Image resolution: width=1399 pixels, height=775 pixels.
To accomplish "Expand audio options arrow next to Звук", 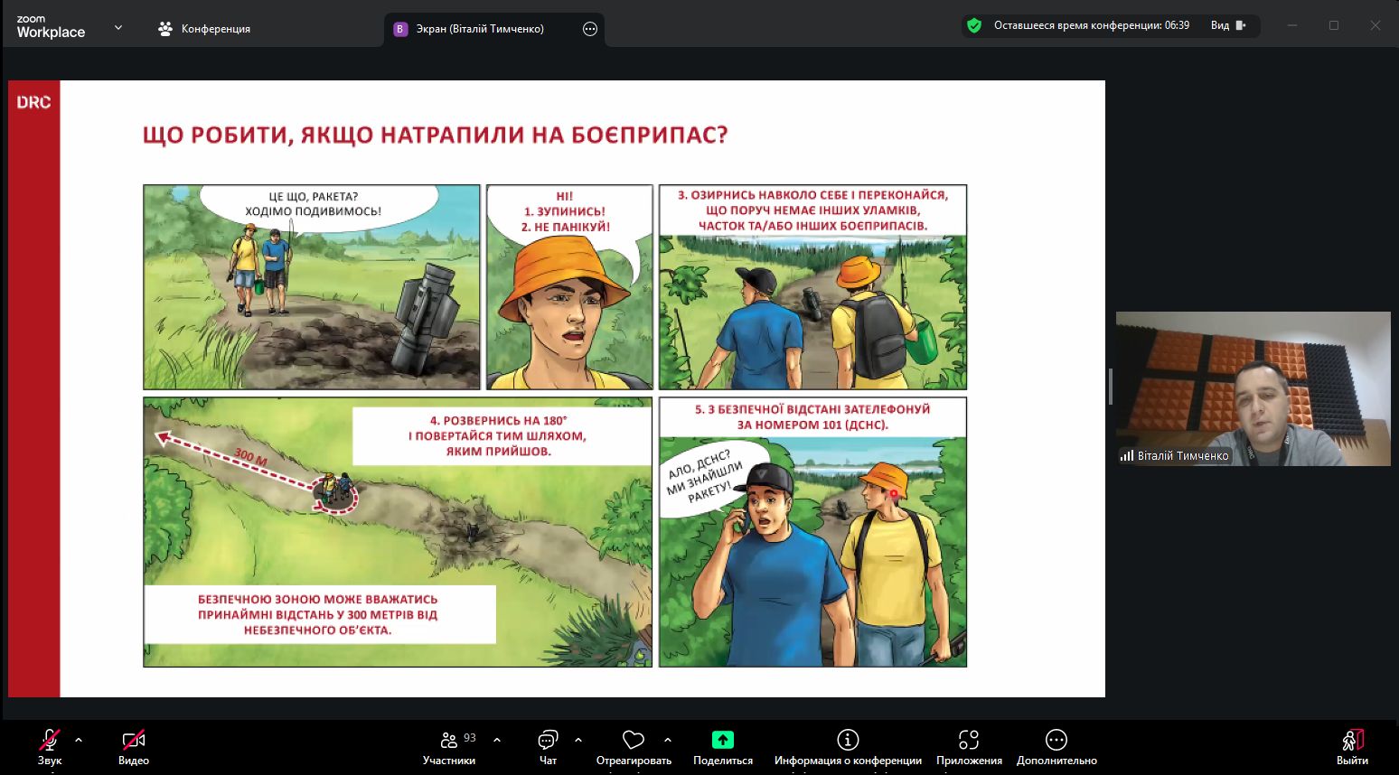I will [79, 740].
